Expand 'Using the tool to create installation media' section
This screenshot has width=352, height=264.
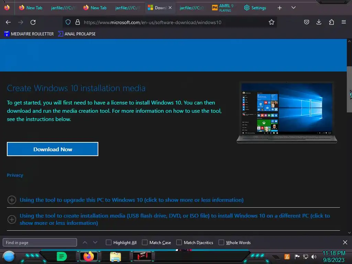[x=175, y=219]
